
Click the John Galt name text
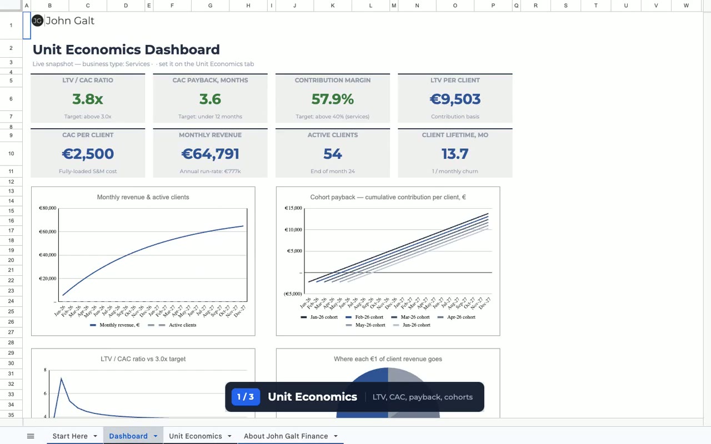70,21
